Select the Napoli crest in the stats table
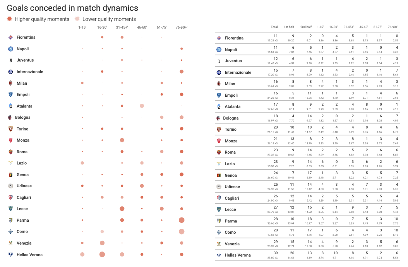 pyautogui.click(x=219, y=50)
